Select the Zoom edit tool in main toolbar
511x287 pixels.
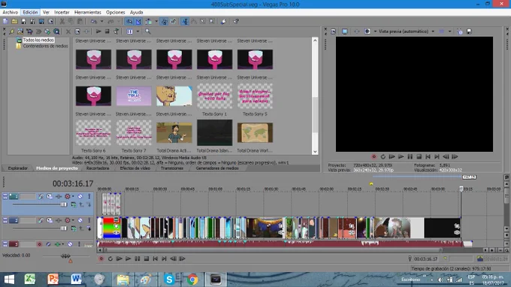coord(212,22)
